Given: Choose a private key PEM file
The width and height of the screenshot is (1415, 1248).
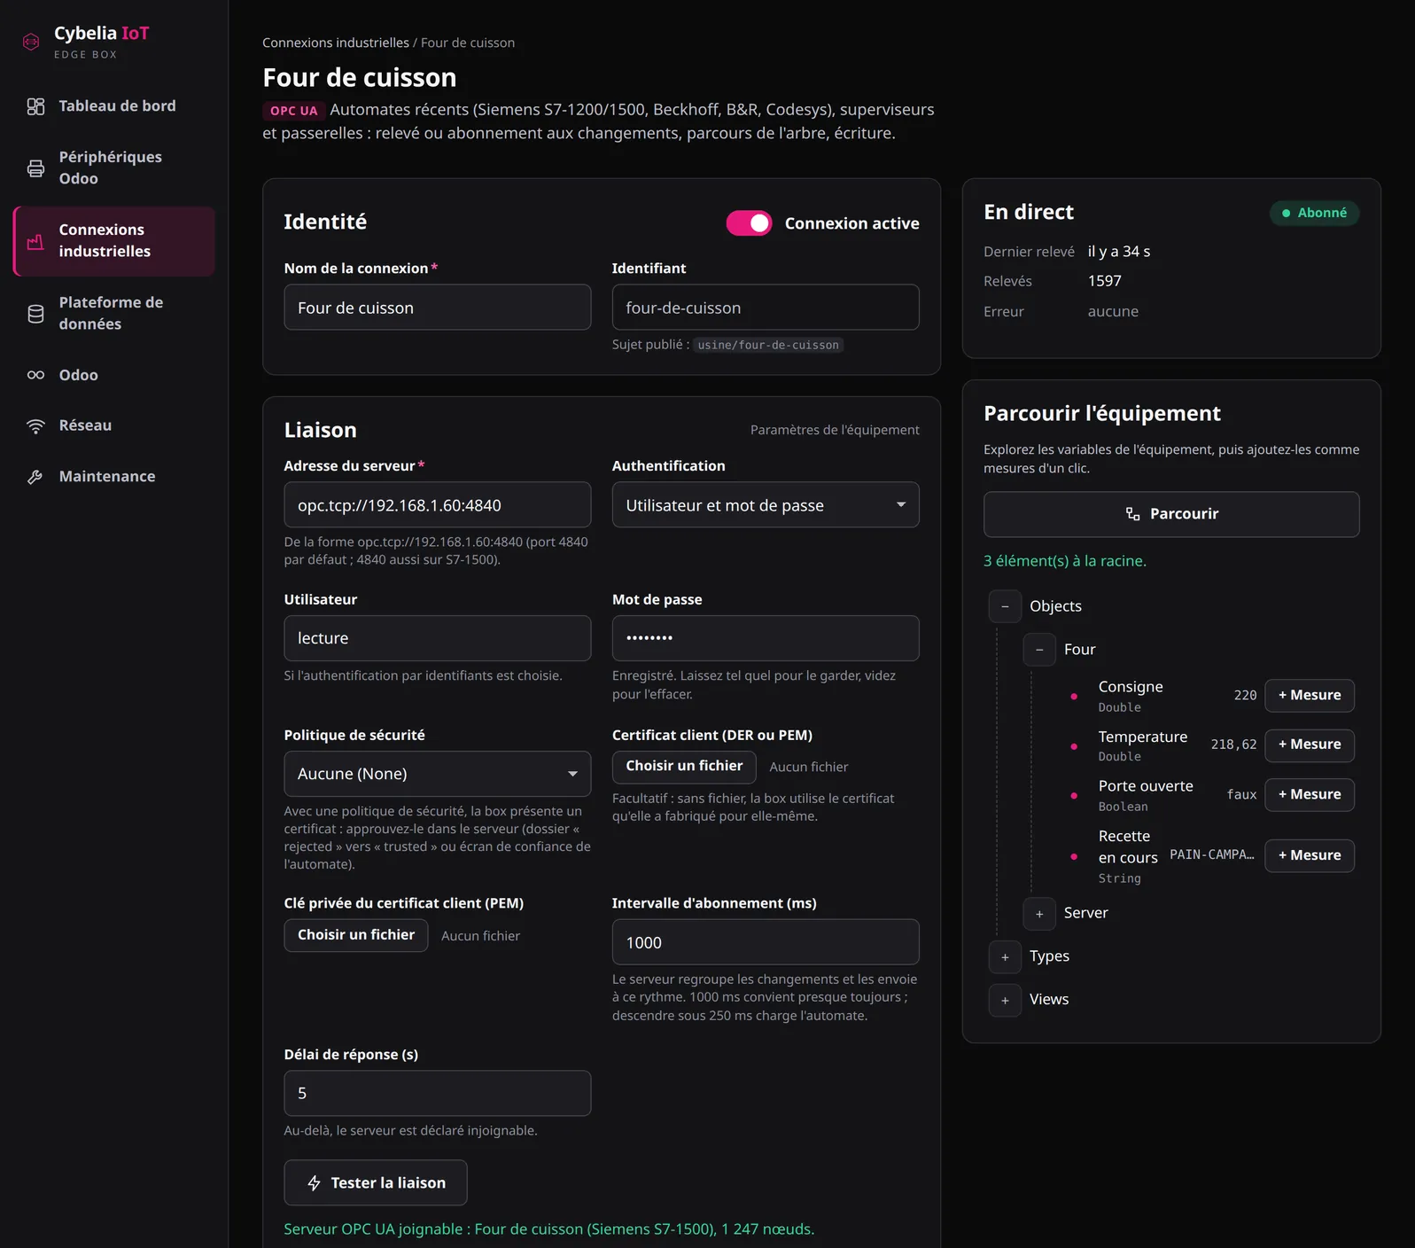Looking at the screenshot, I should (x=356, y=936).
